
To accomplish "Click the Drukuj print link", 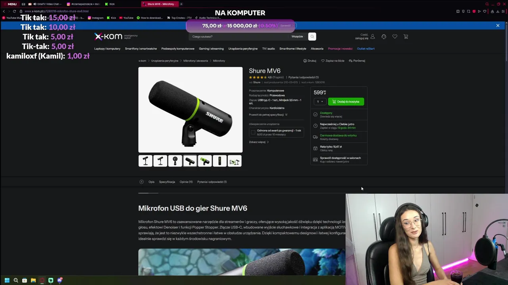I will 310,61.
